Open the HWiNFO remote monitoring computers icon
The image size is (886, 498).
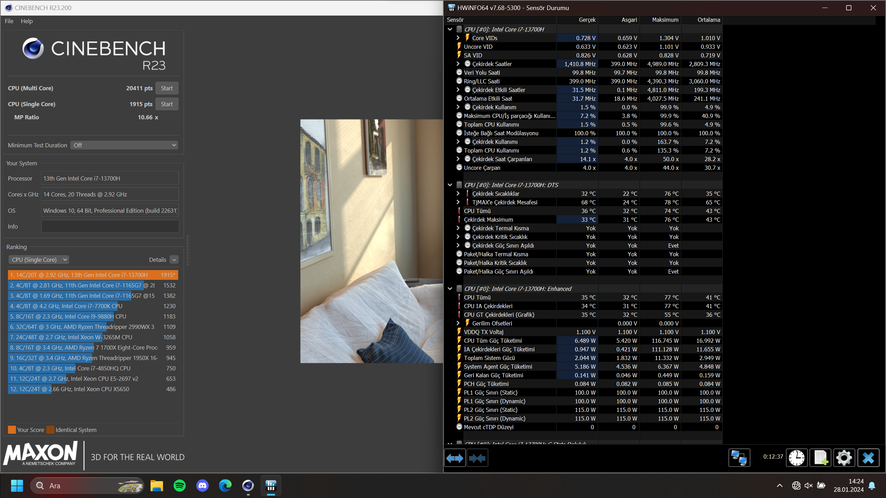coord(739,458)
